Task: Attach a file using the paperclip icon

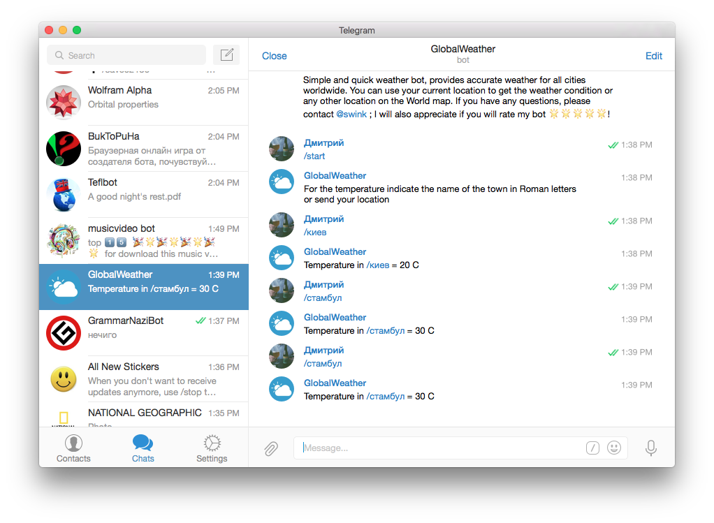Action: 271,448
